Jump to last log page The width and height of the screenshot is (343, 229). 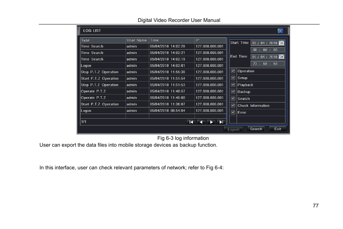221,122
